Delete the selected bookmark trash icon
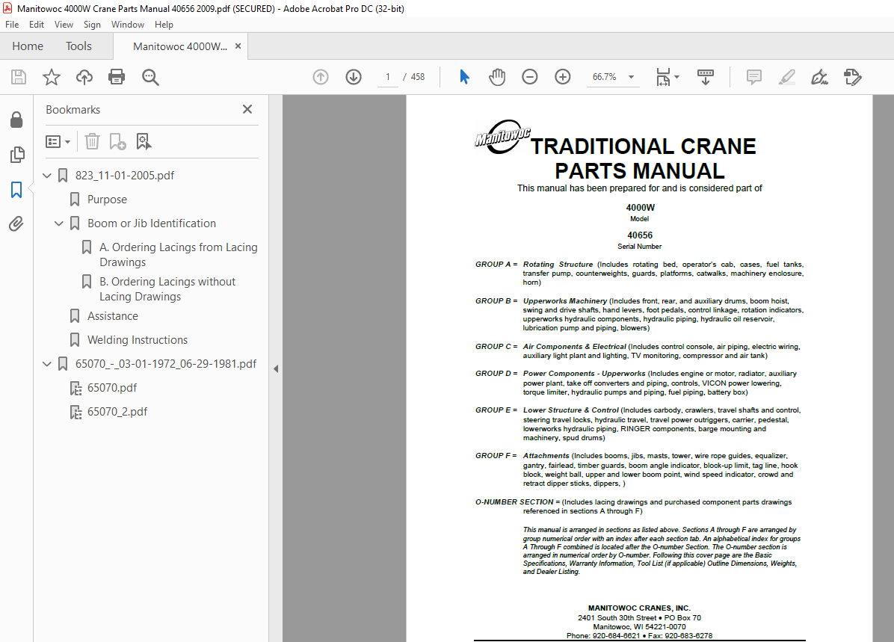This screenshot has height=642, width=894. click(x=92, y=141)
